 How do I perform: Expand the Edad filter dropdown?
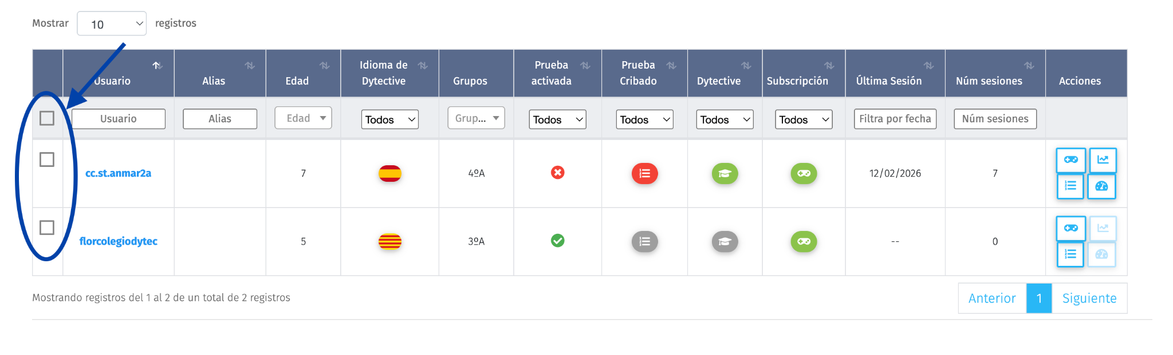(x=303, y=118)
